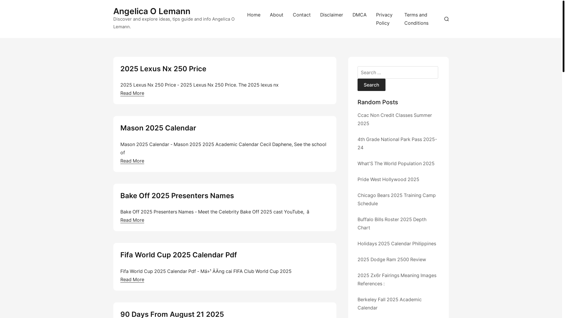
Task: Open Fifa World Cup 2025 Calendar Pdf title
Action: [x=179, y=255]
